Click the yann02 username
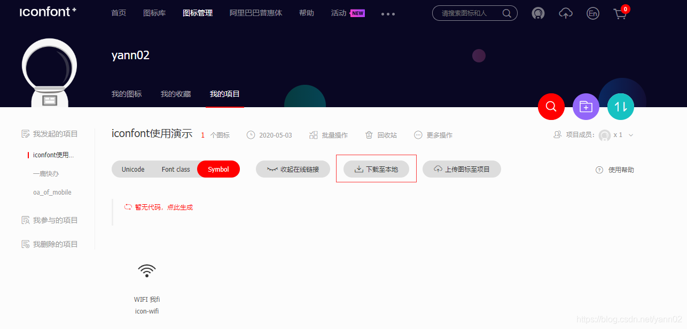The image size is (687, 329). click(x=130, y=55)
